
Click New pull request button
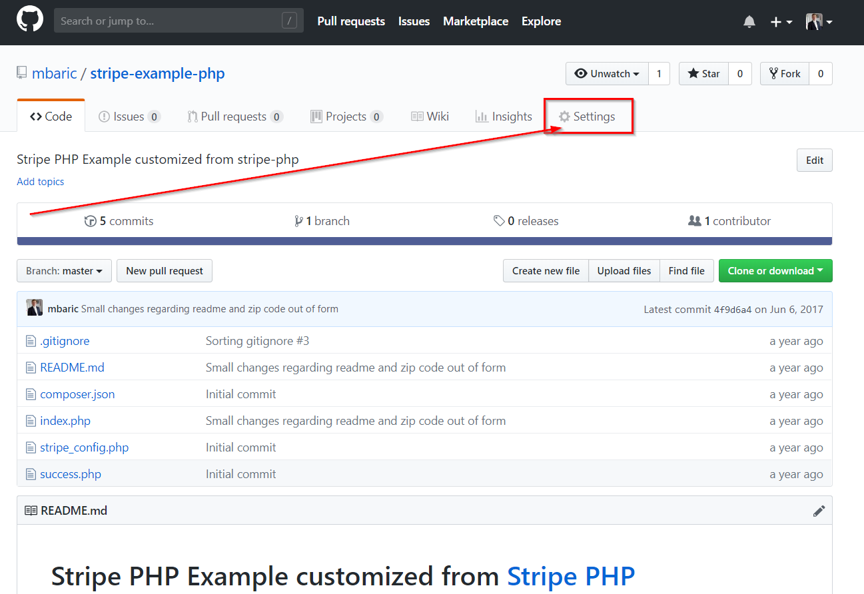[165, 271]
